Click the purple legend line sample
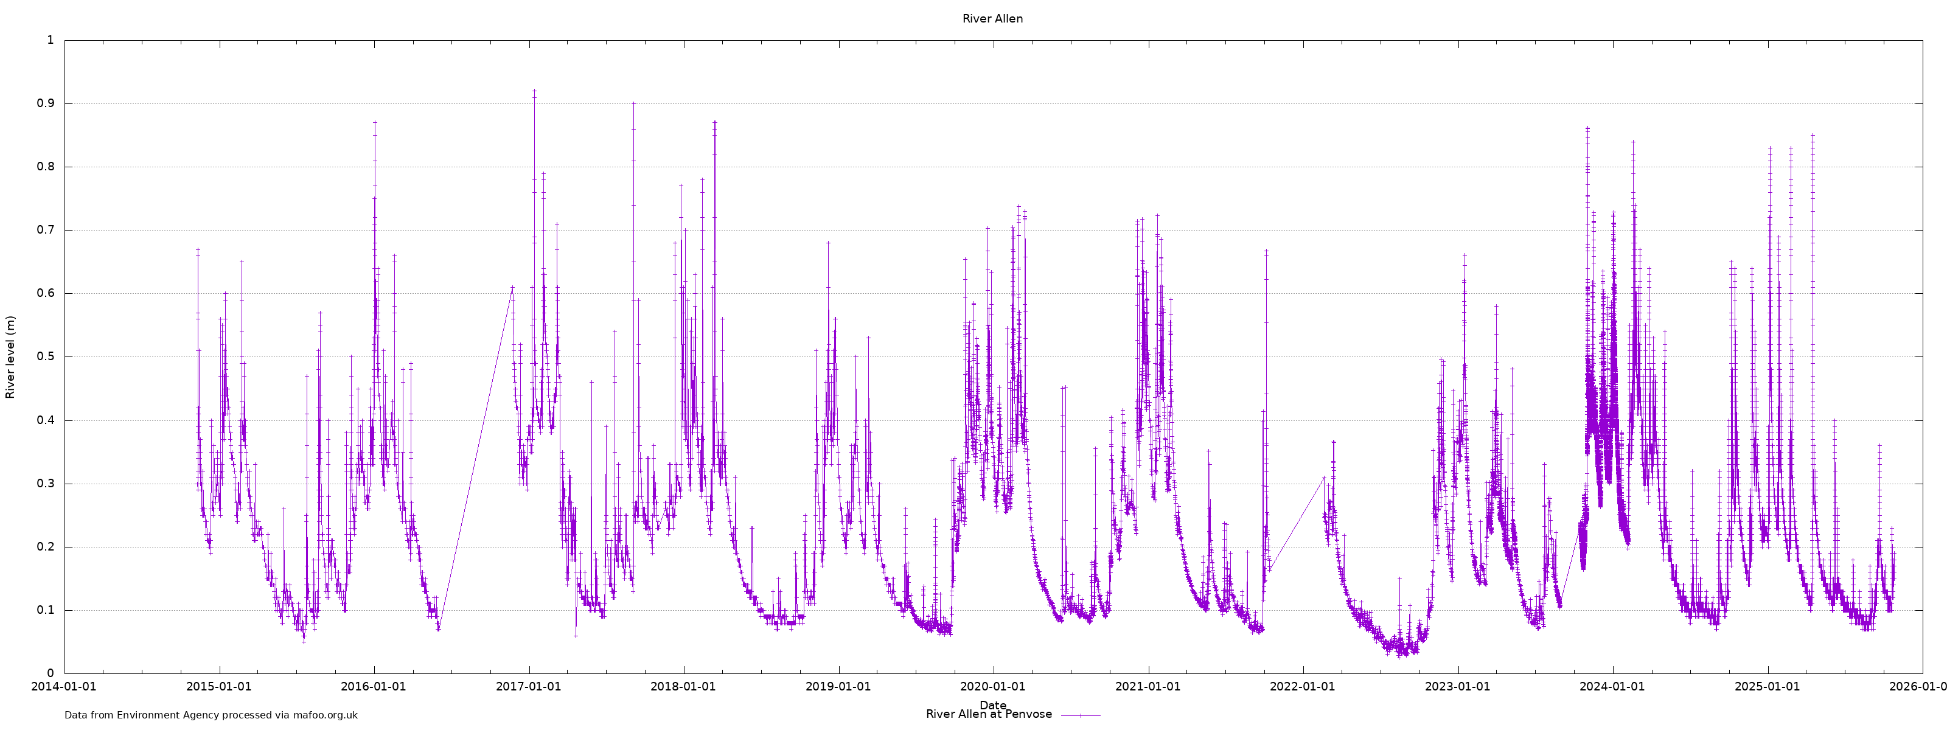 click(x=1080, y=715)
